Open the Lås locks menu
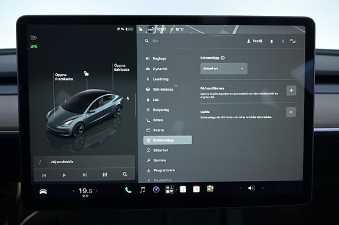The image size is (339, 225). (x=153, y=100)
